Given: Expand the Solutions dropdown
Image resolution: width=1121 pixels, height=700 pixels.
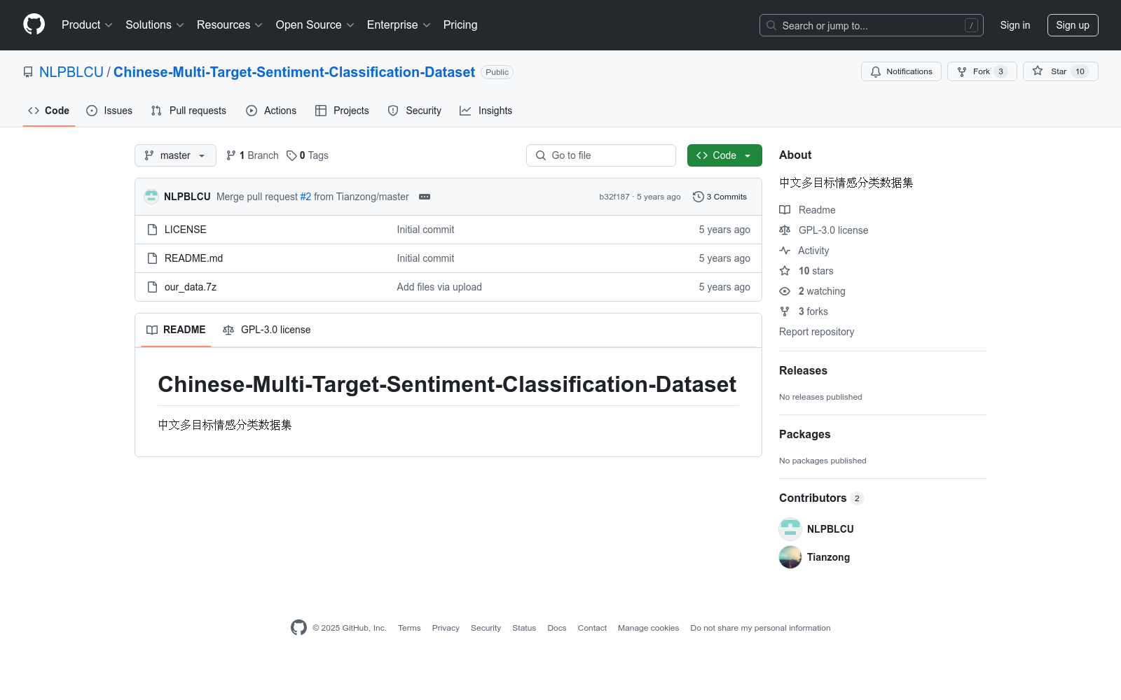Looking at the screenshot, I should pyautogui.click(x=155, y=24).
